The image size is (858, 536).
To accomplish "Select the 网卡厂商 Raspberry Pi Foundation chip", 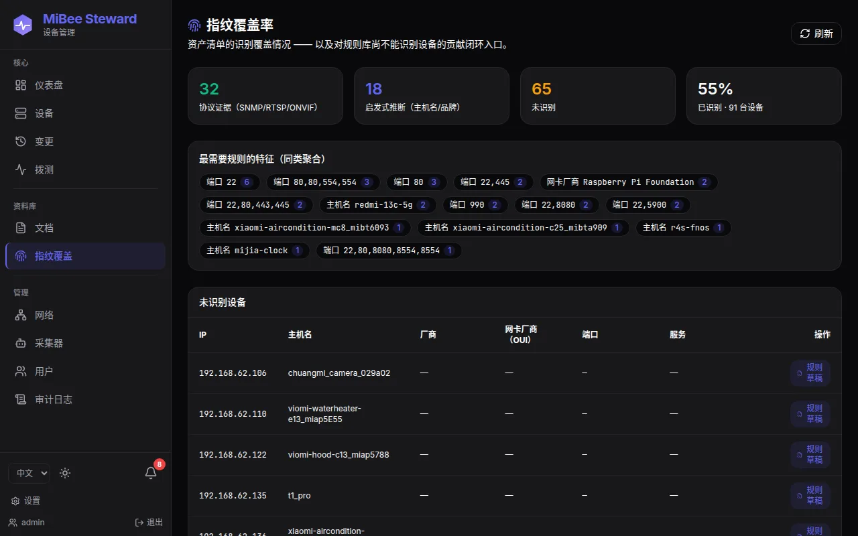I will pos(628,182).
